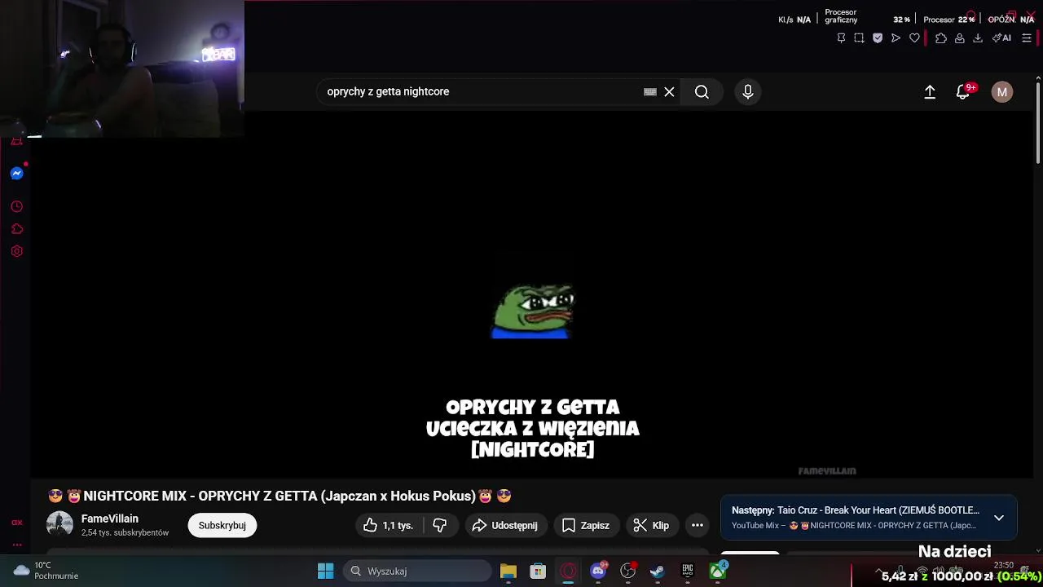Click the video title NIGHTCORE MIX text
This screenshot has width=1043, height=587.
(279, 496)
